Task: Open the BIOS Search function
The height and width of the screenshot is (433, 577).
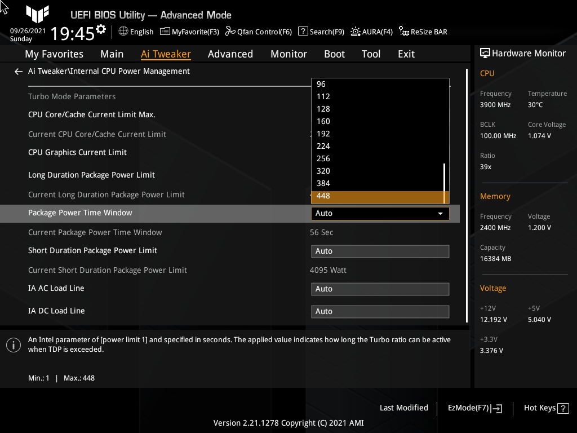Action: click(321, 32)
